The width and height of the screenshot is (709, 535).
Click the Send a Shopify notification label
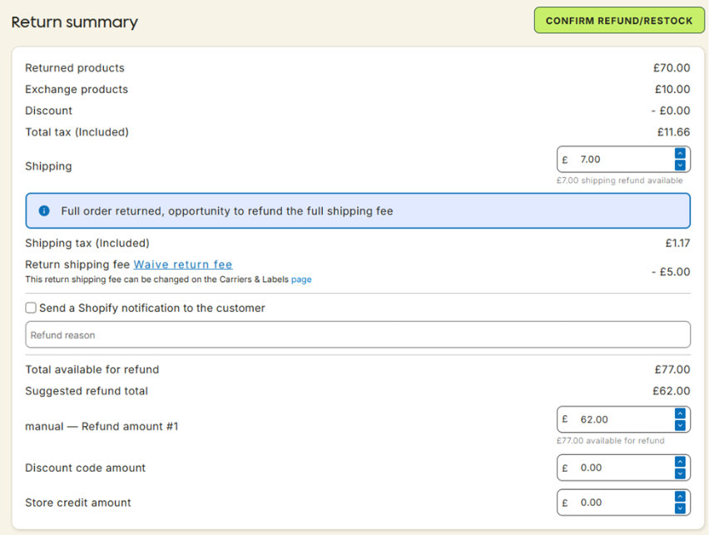(152, 308)
